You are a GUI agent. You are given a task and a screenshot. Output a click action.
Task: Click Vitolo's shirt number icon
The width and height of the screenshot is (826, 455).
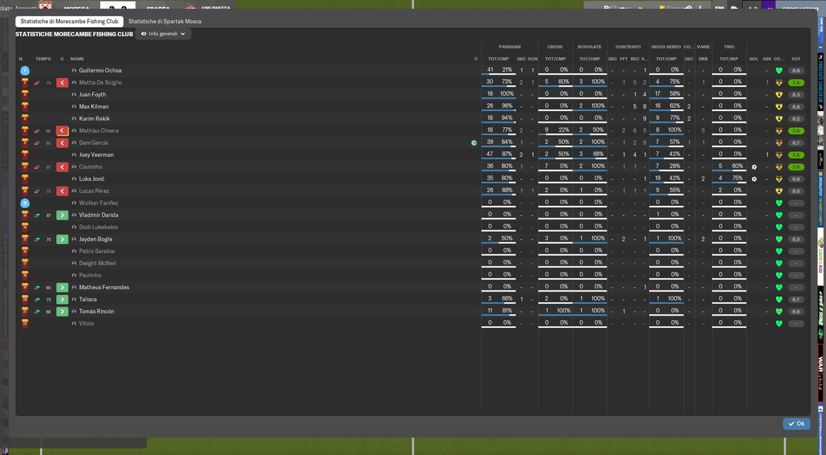tap(25, 323)
